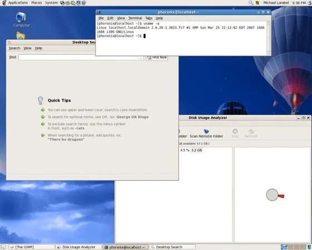This screenshot has height=250, width=312.
Task: Switch to [The GIMP] taskbar button
Action: tap(32, 247)
